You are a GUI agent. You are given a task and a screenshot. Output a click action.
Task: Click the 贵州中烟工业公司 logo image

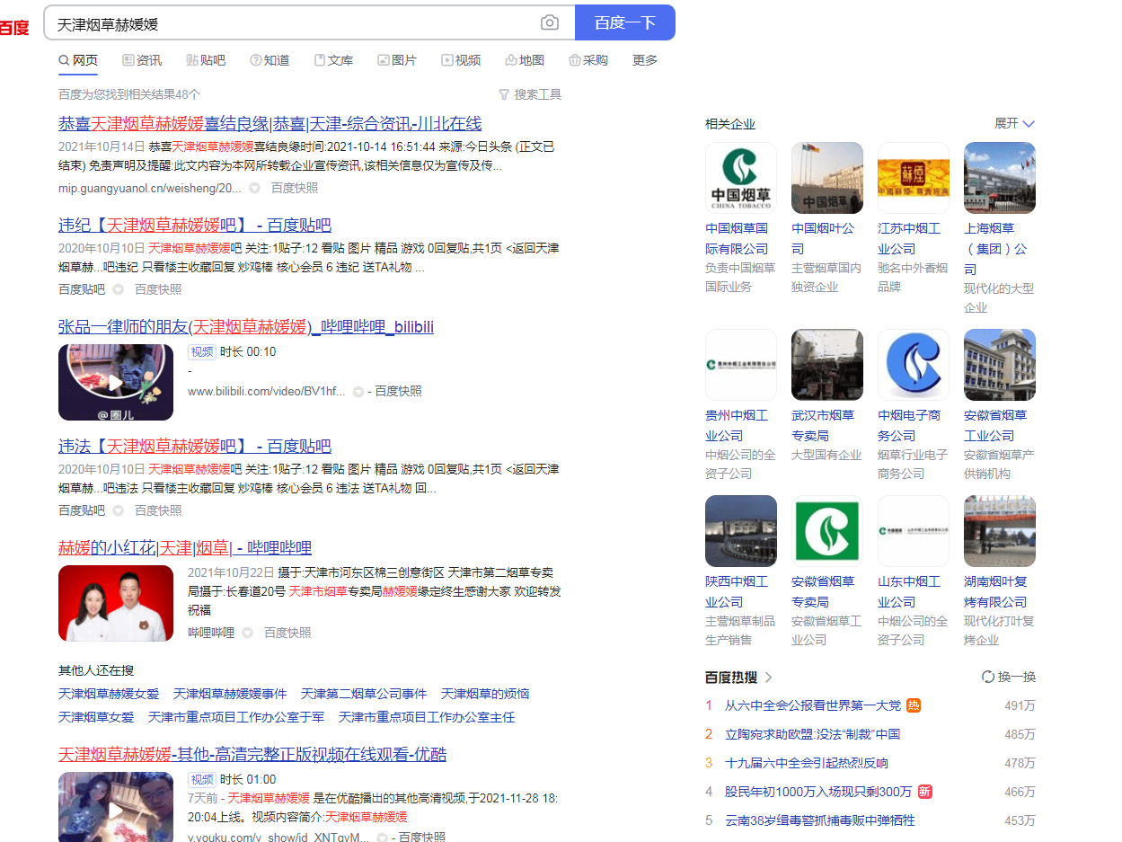coord(741,365)
